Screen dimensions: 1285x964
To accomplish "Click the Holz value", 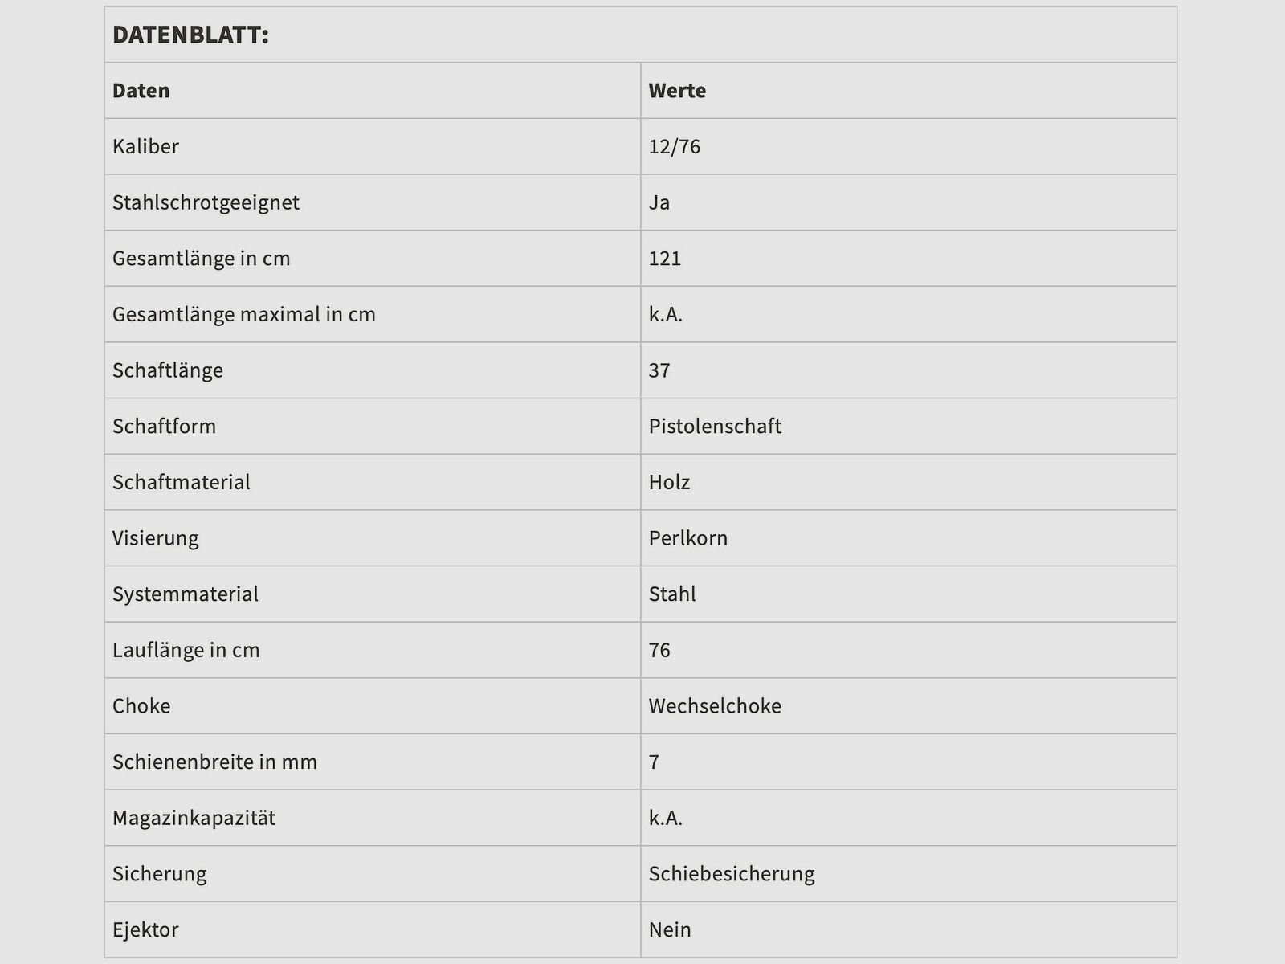I will (670, 482).
